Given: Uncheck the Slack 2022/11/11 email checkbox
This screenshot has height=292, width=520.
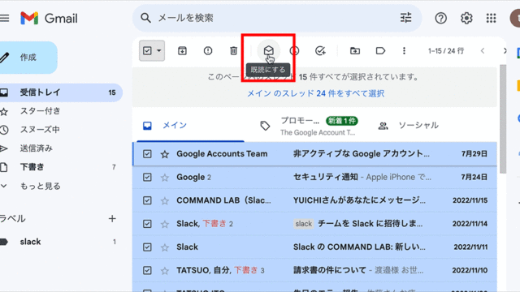Looking at the screenshot, I should point(147,247).
